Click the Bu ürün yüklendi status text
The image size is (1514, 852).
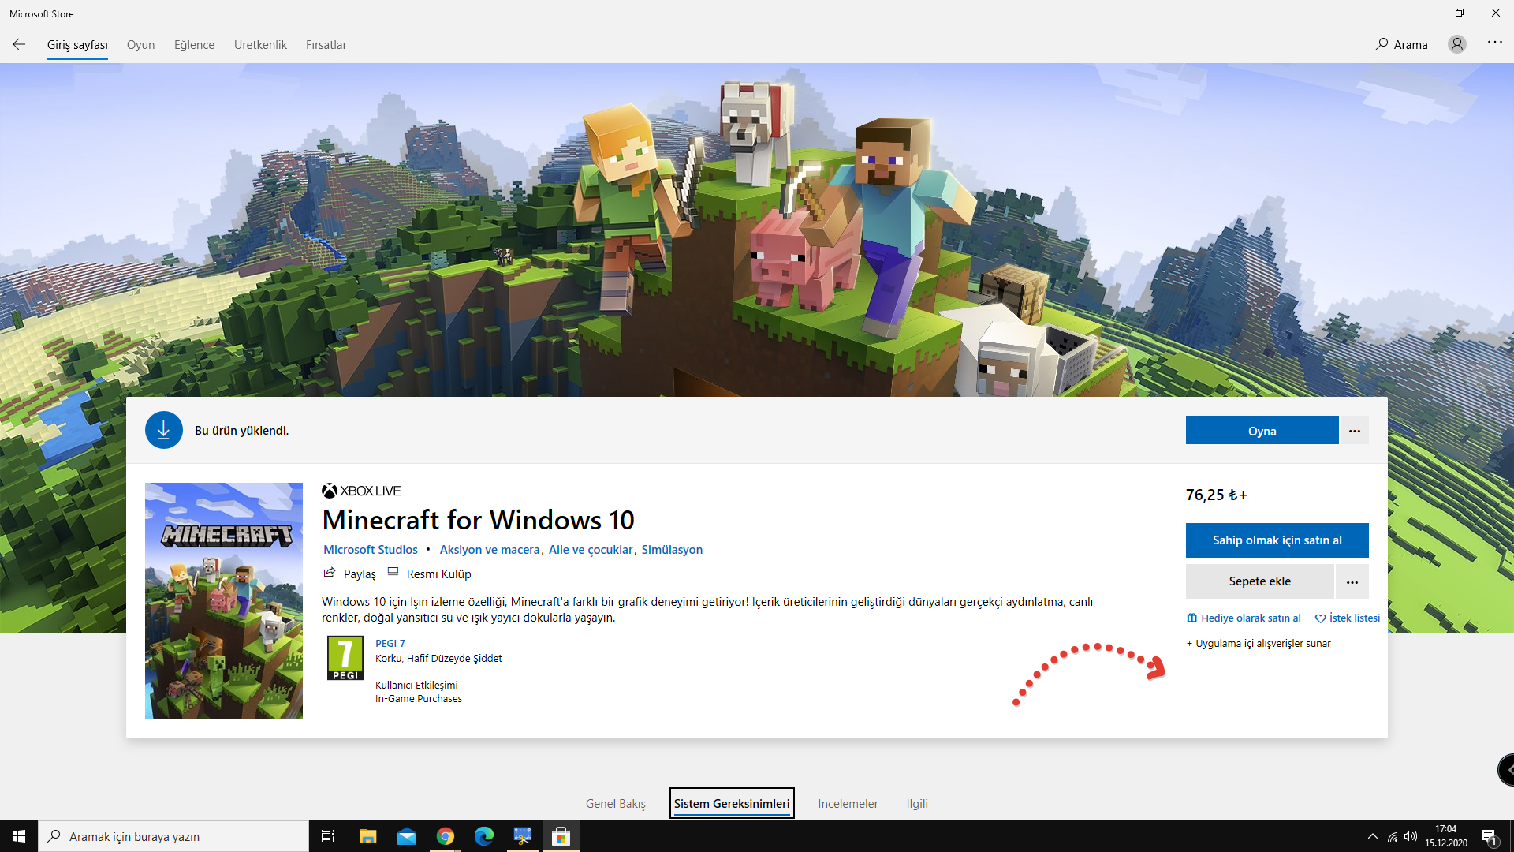coord(241,430)
